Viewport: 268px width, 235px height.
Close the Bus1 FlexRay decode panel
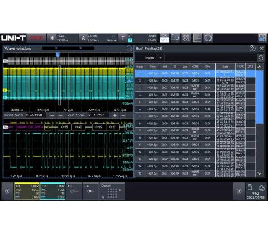[x=261, y=49]
